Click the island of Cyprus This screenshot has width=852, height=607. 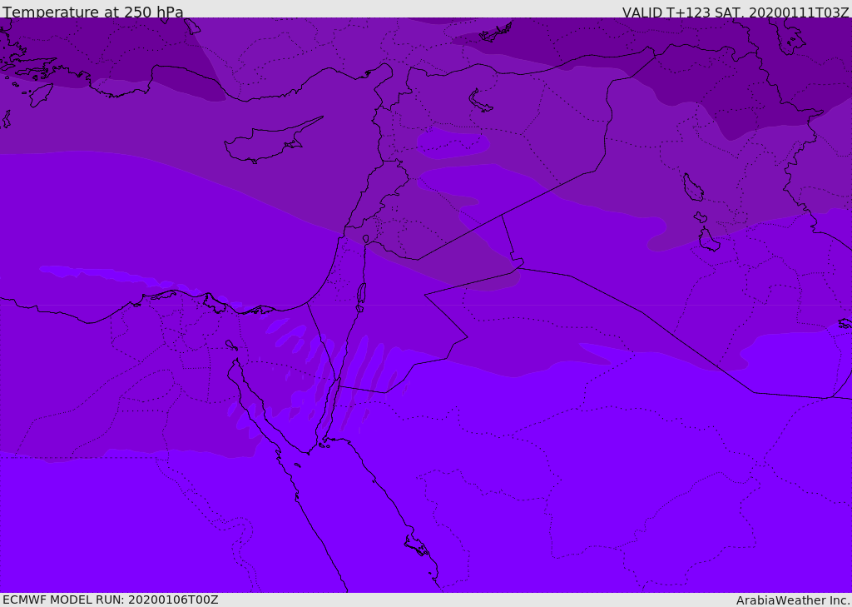pyautogui.click(x=265, y=143)
